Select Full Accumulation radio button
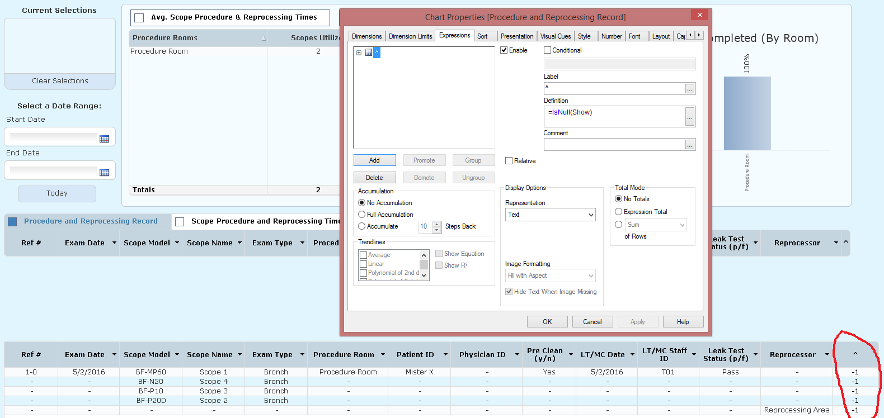 pos(362,215)
